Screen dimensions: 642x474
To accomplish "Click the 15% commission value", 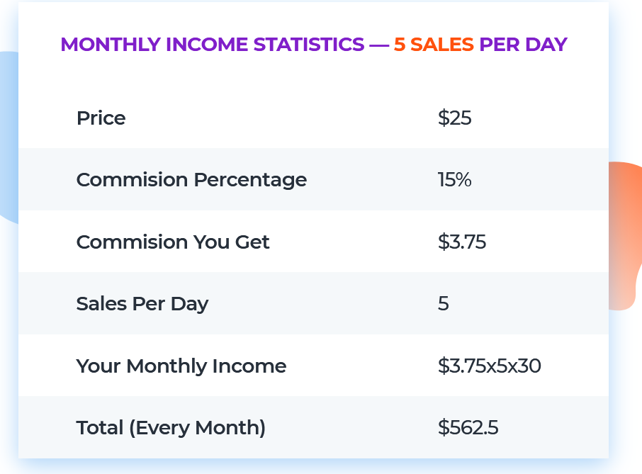I will tap(454, 180).
